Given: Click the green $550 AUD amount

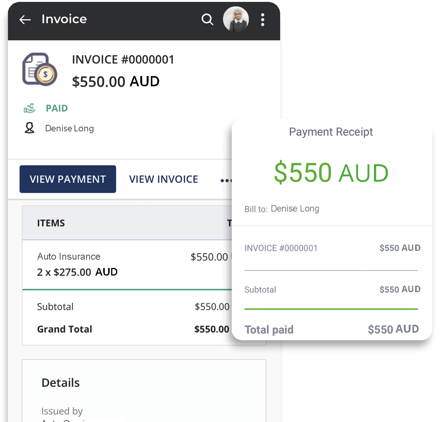Looking at the screenshot, I should coord(331,173).
